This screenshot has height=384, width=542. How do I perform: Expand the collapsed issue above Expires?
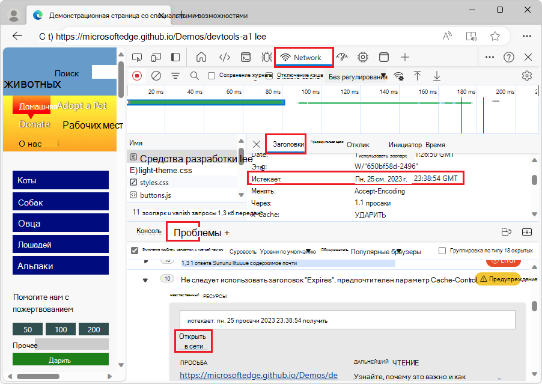click(146, 261)
